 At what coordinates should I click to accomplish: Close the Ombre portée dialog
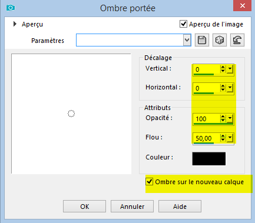coord(242,5)
